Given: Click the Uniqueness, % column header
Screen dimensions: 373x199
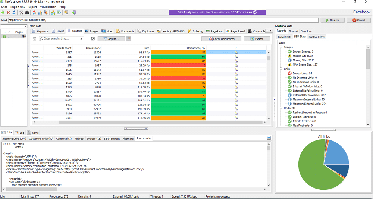Looking at the screenshot, I should tap(179, 48).
